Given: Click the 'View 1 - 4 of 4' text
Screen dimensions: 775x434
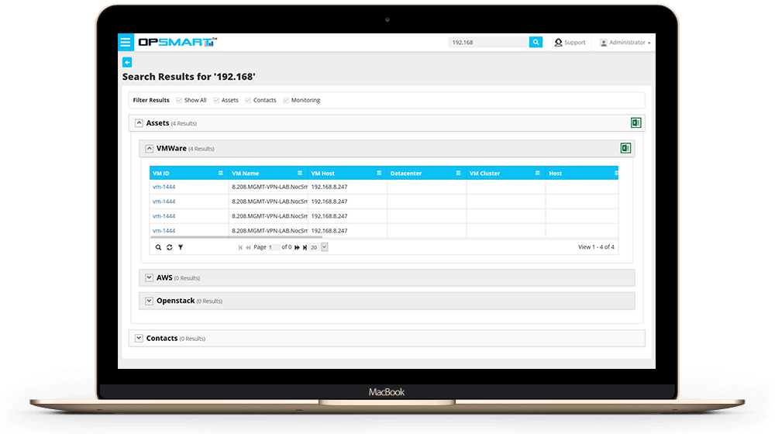Looking at the screenshot, I should point(596,246).
